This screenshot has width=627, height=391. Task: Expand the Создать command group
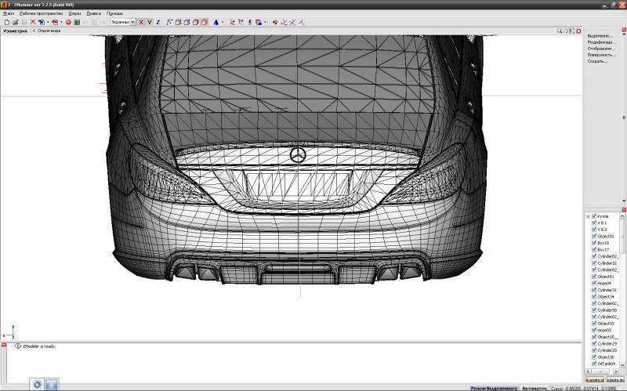coord(597,61)
